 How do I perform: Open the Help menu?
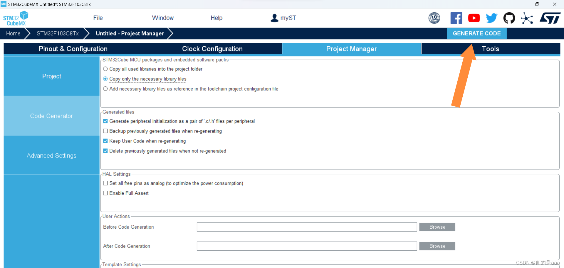pos(216,18)
